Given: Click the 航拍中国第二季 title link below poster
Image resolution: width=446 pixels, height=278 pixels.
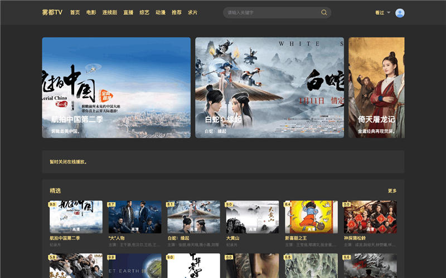Looking at the screenshot, I should (x=65, y=238).
